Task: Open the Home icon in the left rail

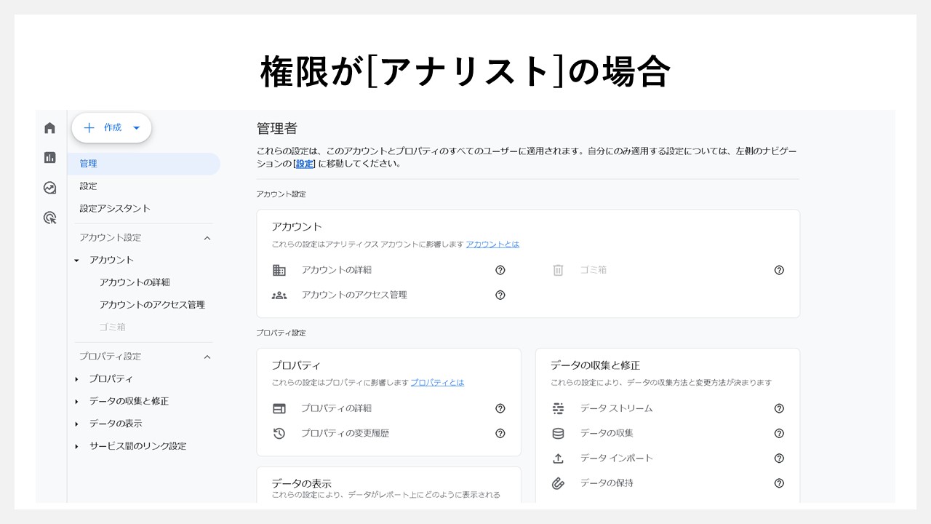Action: tap(49, 127)
